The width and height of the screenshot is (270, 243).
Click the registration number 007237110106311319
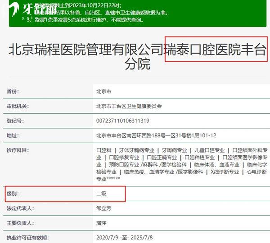click(x=123, y=121)
